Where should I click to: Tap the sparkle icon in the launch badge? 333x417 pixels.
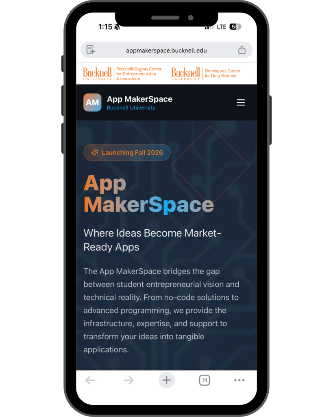click(95, 152)
